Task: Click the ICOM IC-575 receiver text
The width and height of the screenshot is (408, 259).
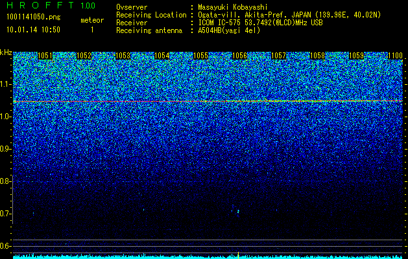Action: click(260, 23)
